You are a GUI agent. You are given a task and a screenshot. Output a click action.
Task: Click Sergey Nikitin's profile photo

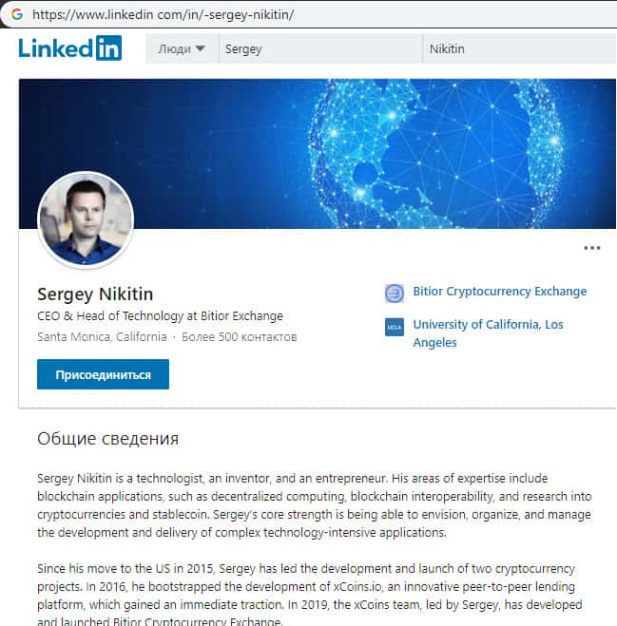pos(86,220)
